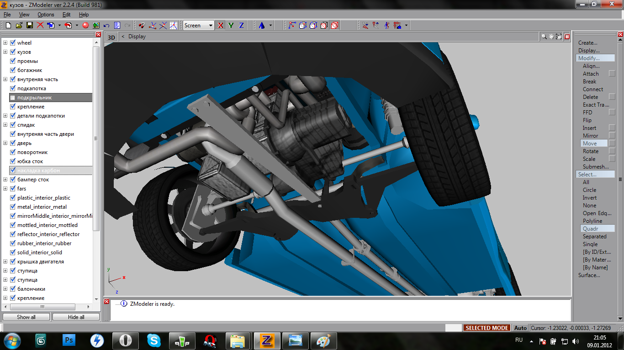Open the Edit menu
Image resolution: width=624 pixels, height=350 pixels.
click(x=67, y=15)
